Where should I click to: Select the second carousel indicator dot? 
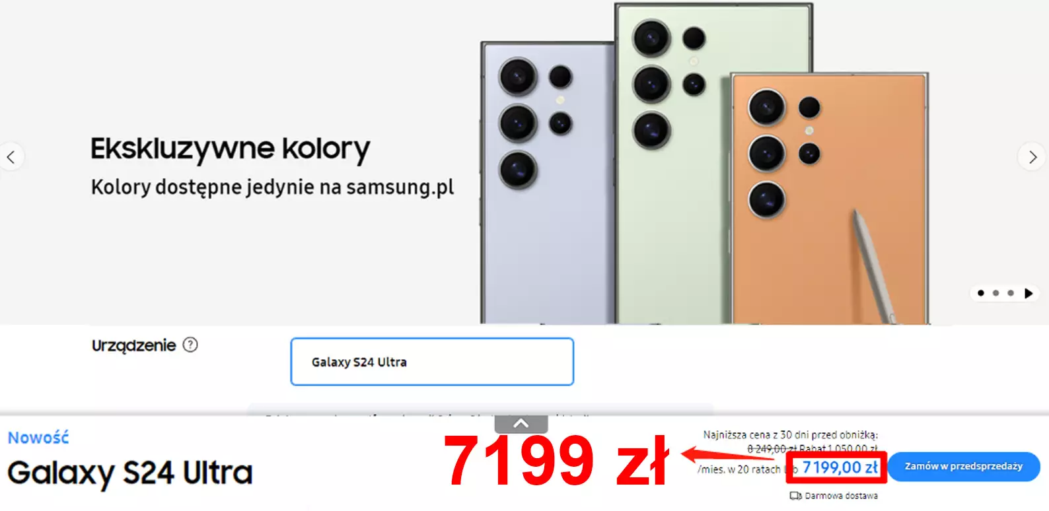coord(996,293)
